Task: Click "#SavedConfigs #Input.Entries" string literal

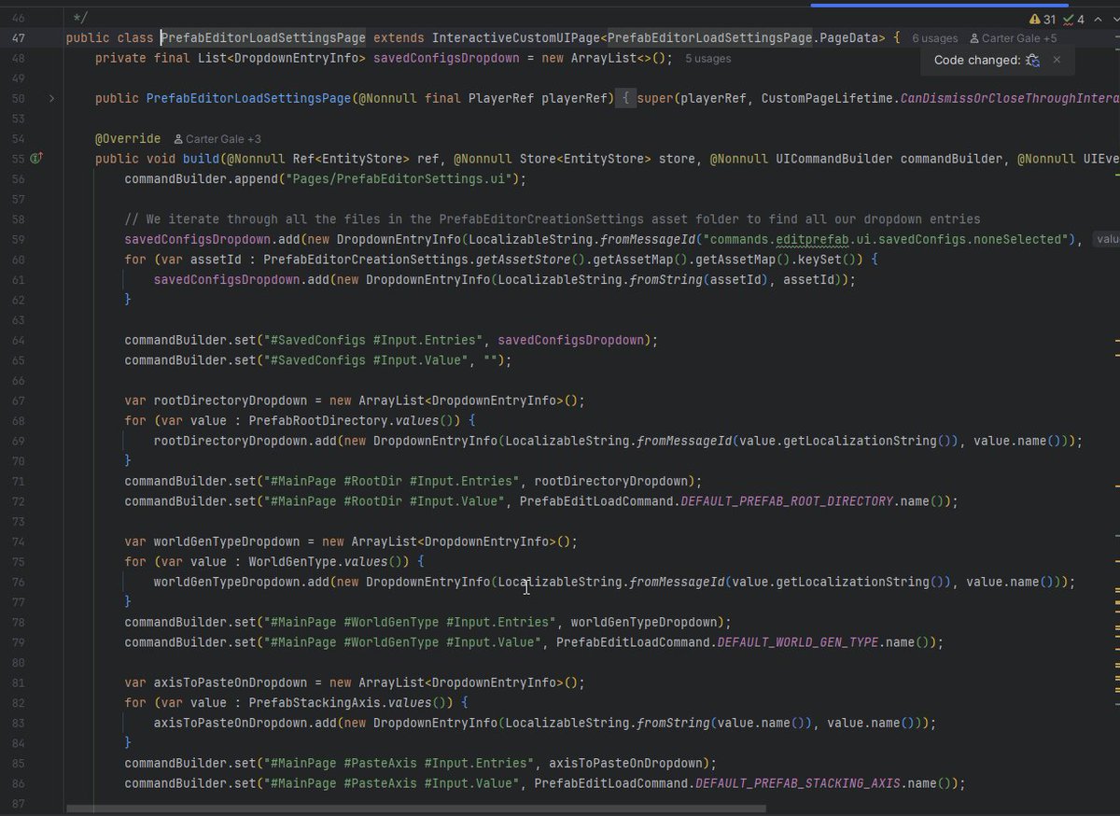Action: coord(374,340)
